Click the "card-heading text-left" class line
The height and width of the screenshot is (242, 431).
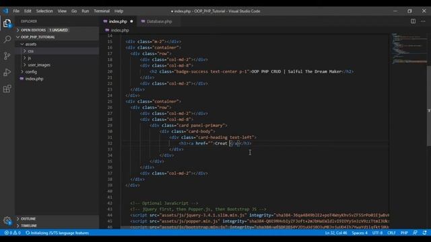point(213,137)
